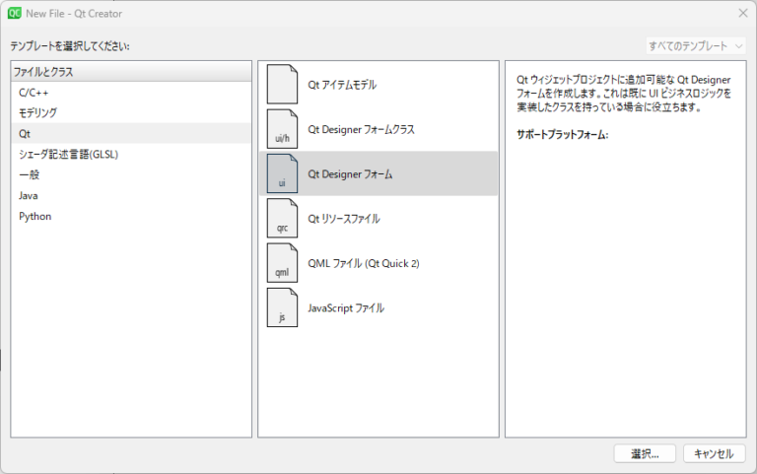This screenshot has width=757, height=474.
Task: Choose QML ファイル (Qt Quick 2) template label
Action: tap(364, 263)
